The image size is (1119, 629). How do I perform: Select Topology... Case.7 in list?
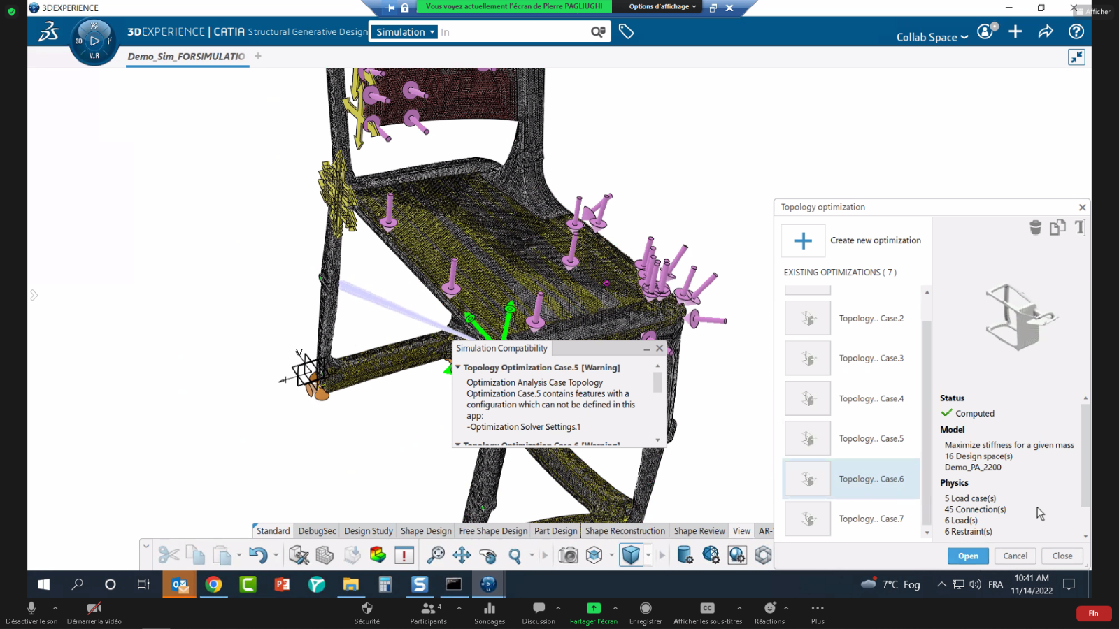tap(851, 519)
